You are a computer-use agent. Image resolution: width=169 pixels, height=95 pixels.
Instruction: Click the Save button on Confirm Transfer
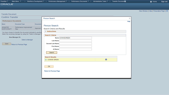7,44
